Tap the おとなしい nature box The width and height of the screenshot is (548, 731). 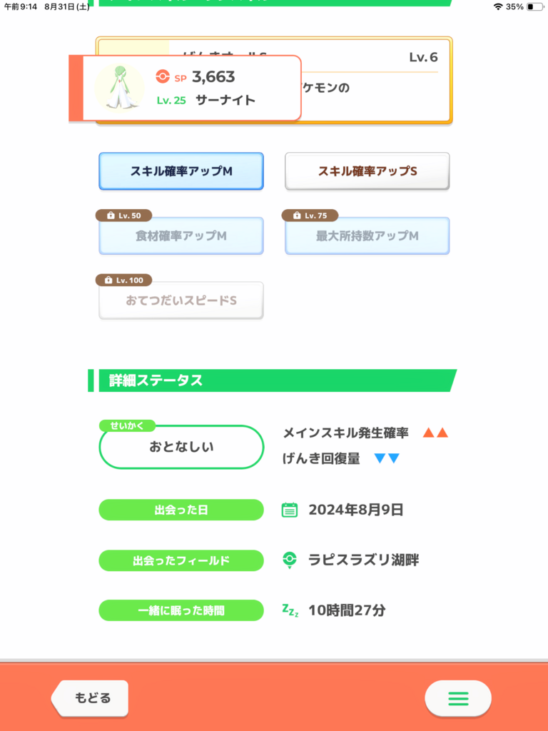(x=181, y=447)
